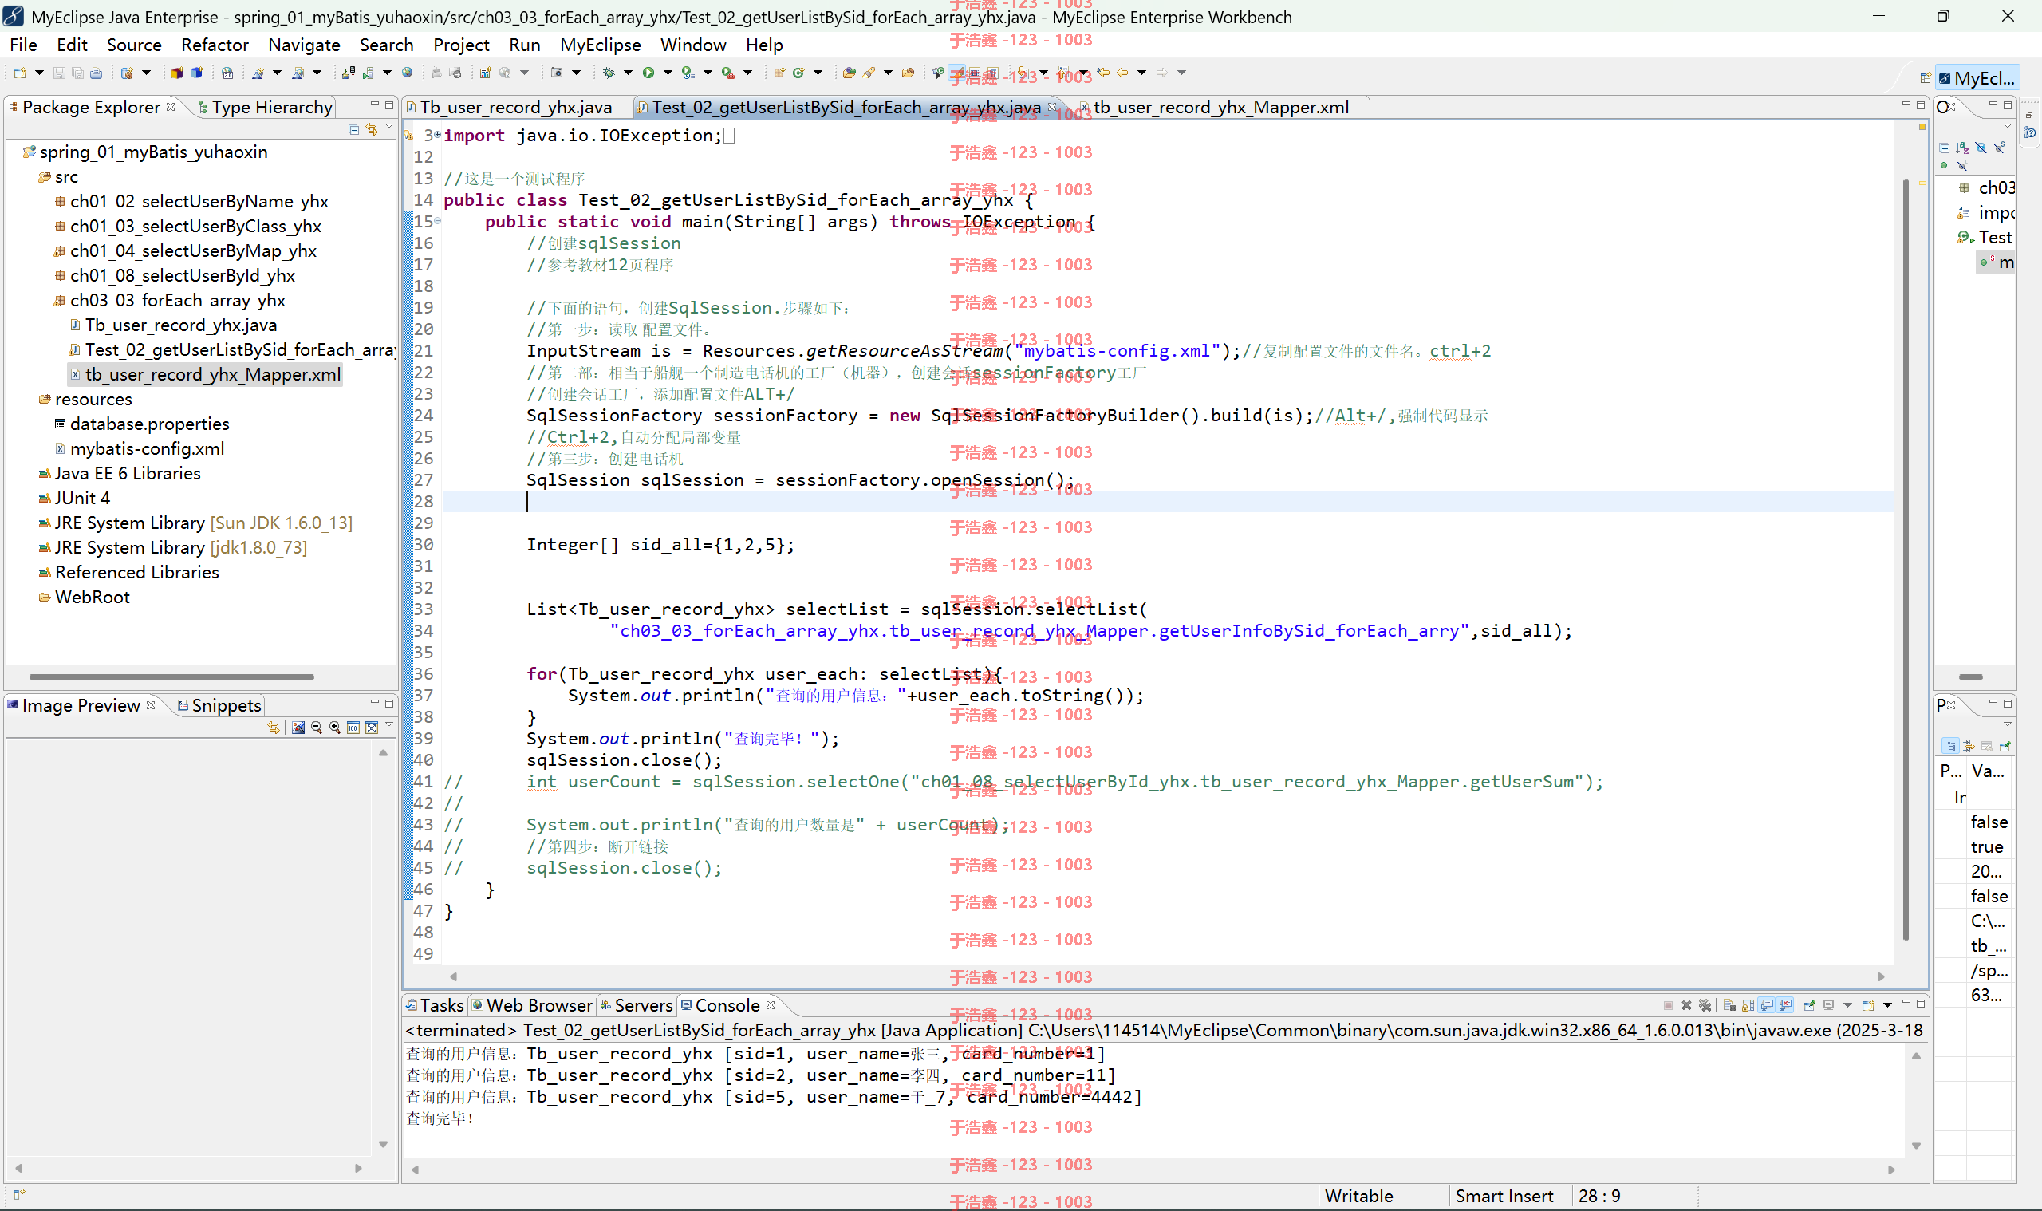The width and height of the screenshot is (2042, 1211).
Task: Click Remove Launch X icon in Console
Action: [x=1685, y=1005]
